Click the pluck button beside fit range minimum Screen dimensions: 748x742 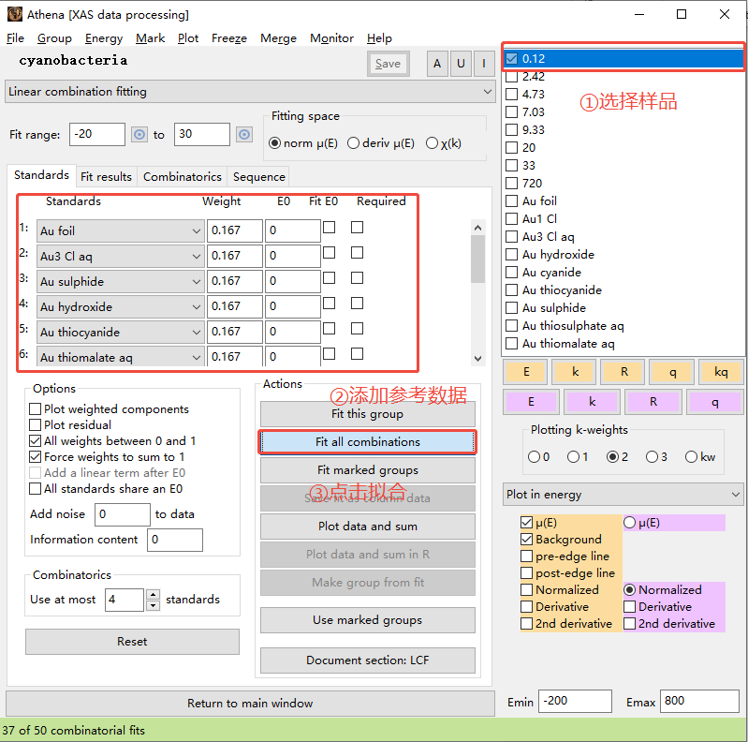click(139, 135)
